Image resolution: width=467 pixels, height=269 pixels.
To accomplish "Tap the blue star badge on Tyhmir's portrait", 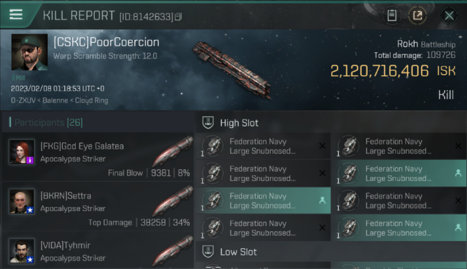I will coord(31,259).
